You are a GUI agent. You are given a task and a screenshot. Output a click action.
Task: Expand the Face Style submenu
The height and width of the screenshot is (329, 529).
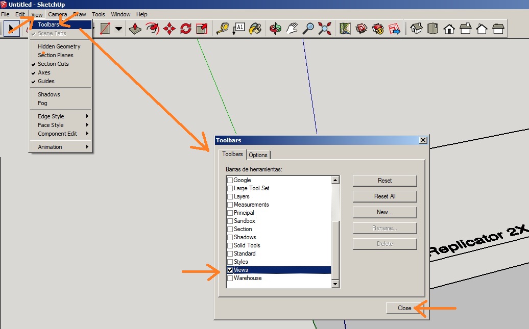click(x=61, y=125)
